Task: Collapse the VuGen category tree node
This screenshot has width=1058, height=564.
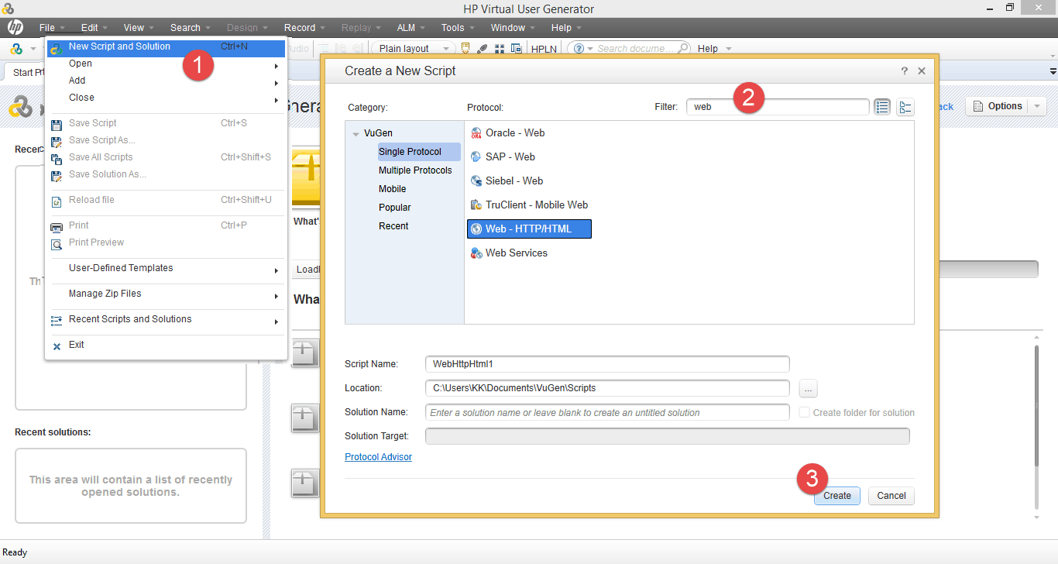Action: pyautogui.click(x=356, y=134)
